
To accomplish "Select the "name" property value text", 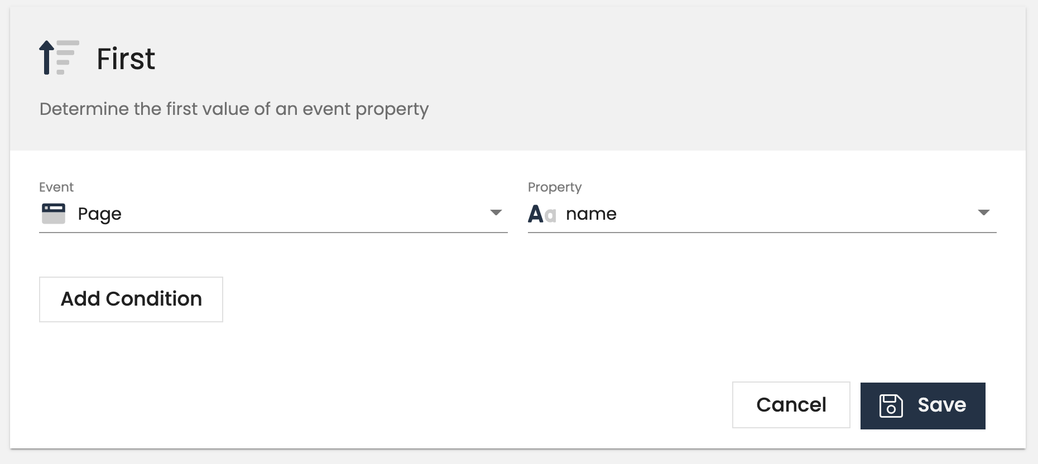I will coord(591,214).
